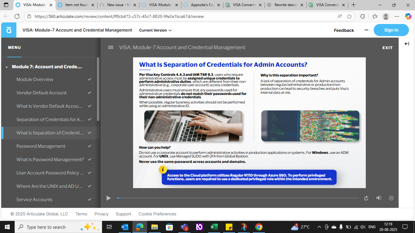Open Windows Start menu
This screenshot has width=415, height=233.
tap(7, 227)
